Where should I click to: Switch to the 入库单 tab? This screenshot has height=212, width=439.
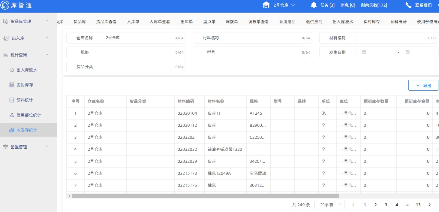pos(133,22)
